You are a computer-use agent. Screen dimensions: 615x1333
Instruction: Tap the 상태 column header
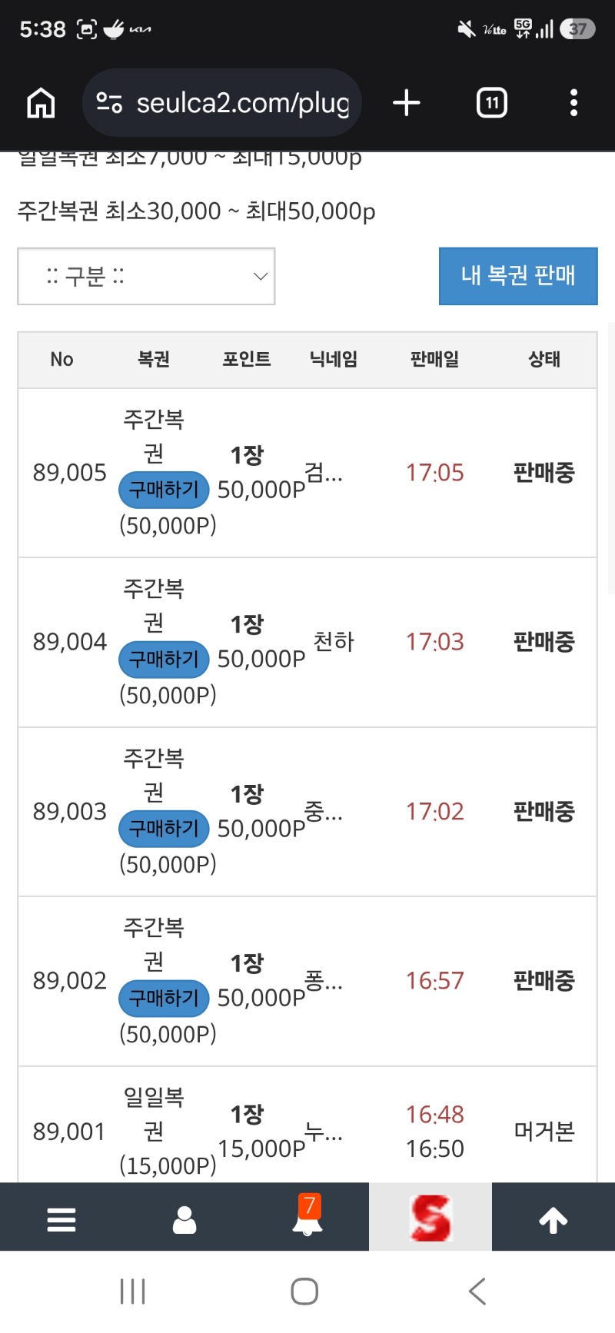pos(544,359)
